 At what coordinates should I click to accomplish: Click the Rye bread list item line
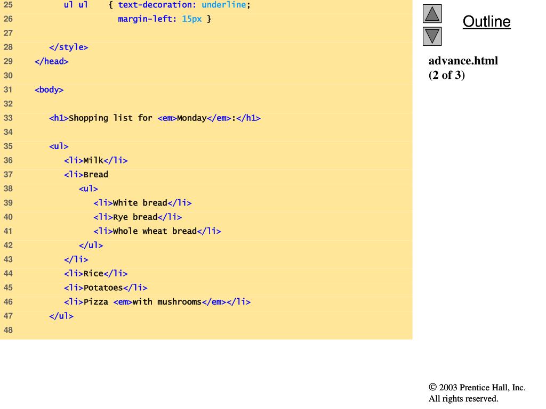[x=138, y=217]
